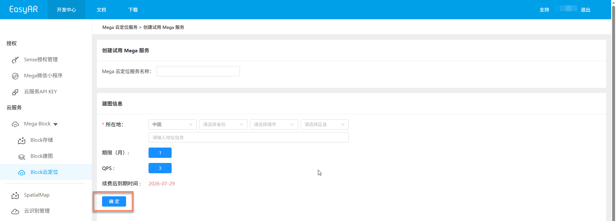
Task: Click the Block建图 layers icon
Action: point(21,157)
